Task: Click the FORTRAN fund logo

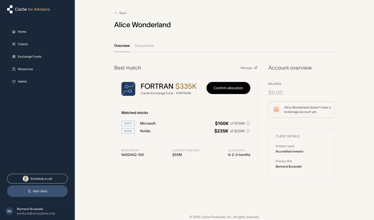Action: 128,88
